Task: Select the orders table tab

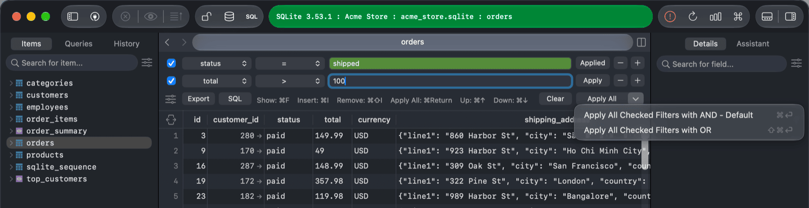Action: click(413, 42)
